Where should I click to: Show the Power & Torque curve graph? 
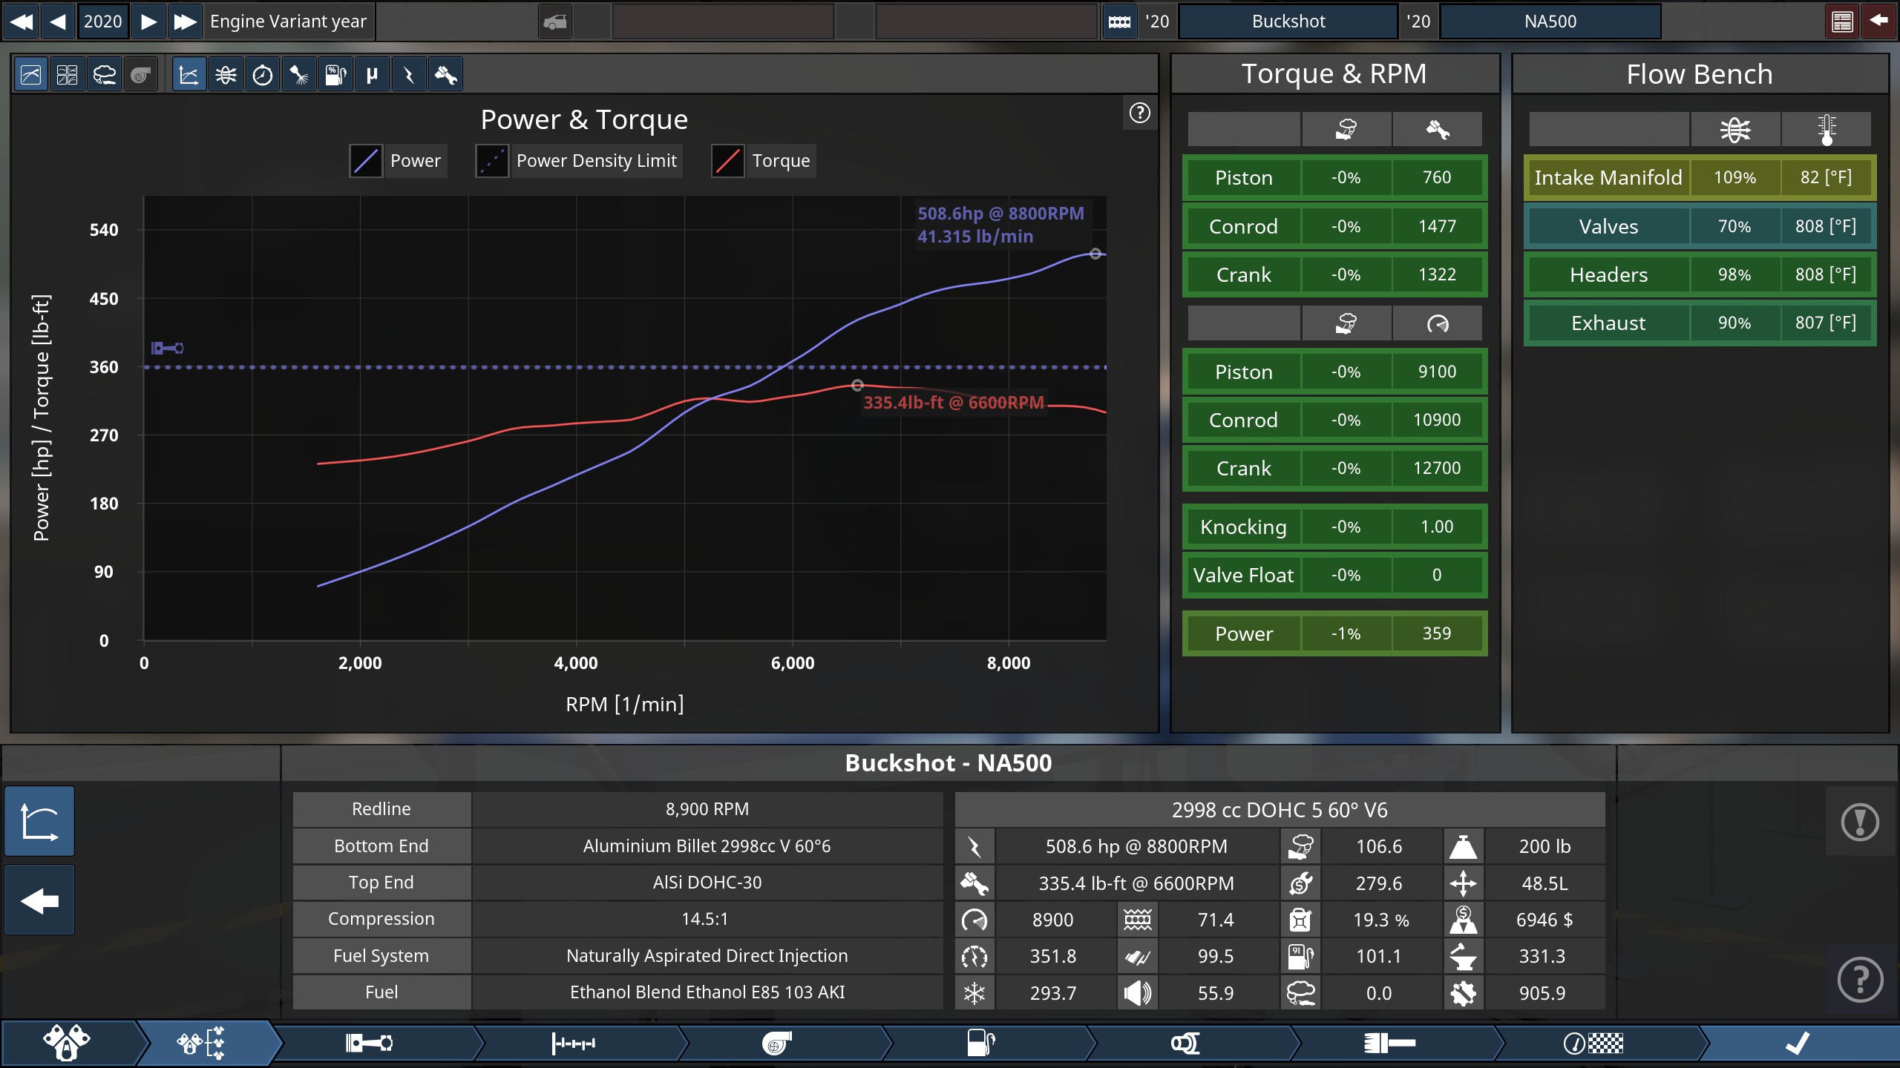pos(189,75)
